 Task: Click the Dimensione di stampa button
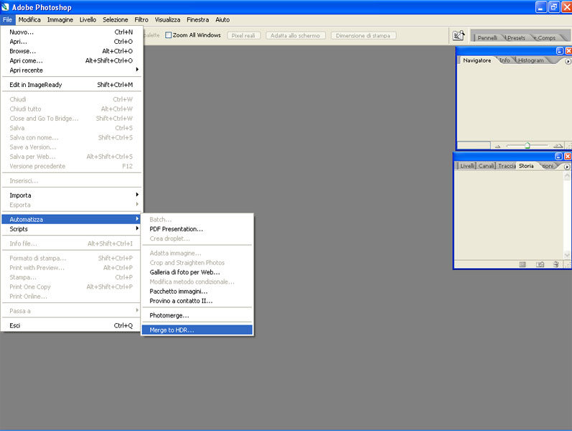coord(363,35)
